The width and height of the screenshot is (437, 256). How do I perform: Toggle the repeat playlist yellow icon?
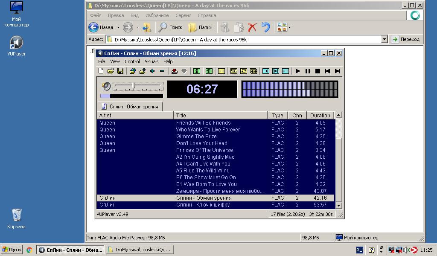click(x=253, y=71)
